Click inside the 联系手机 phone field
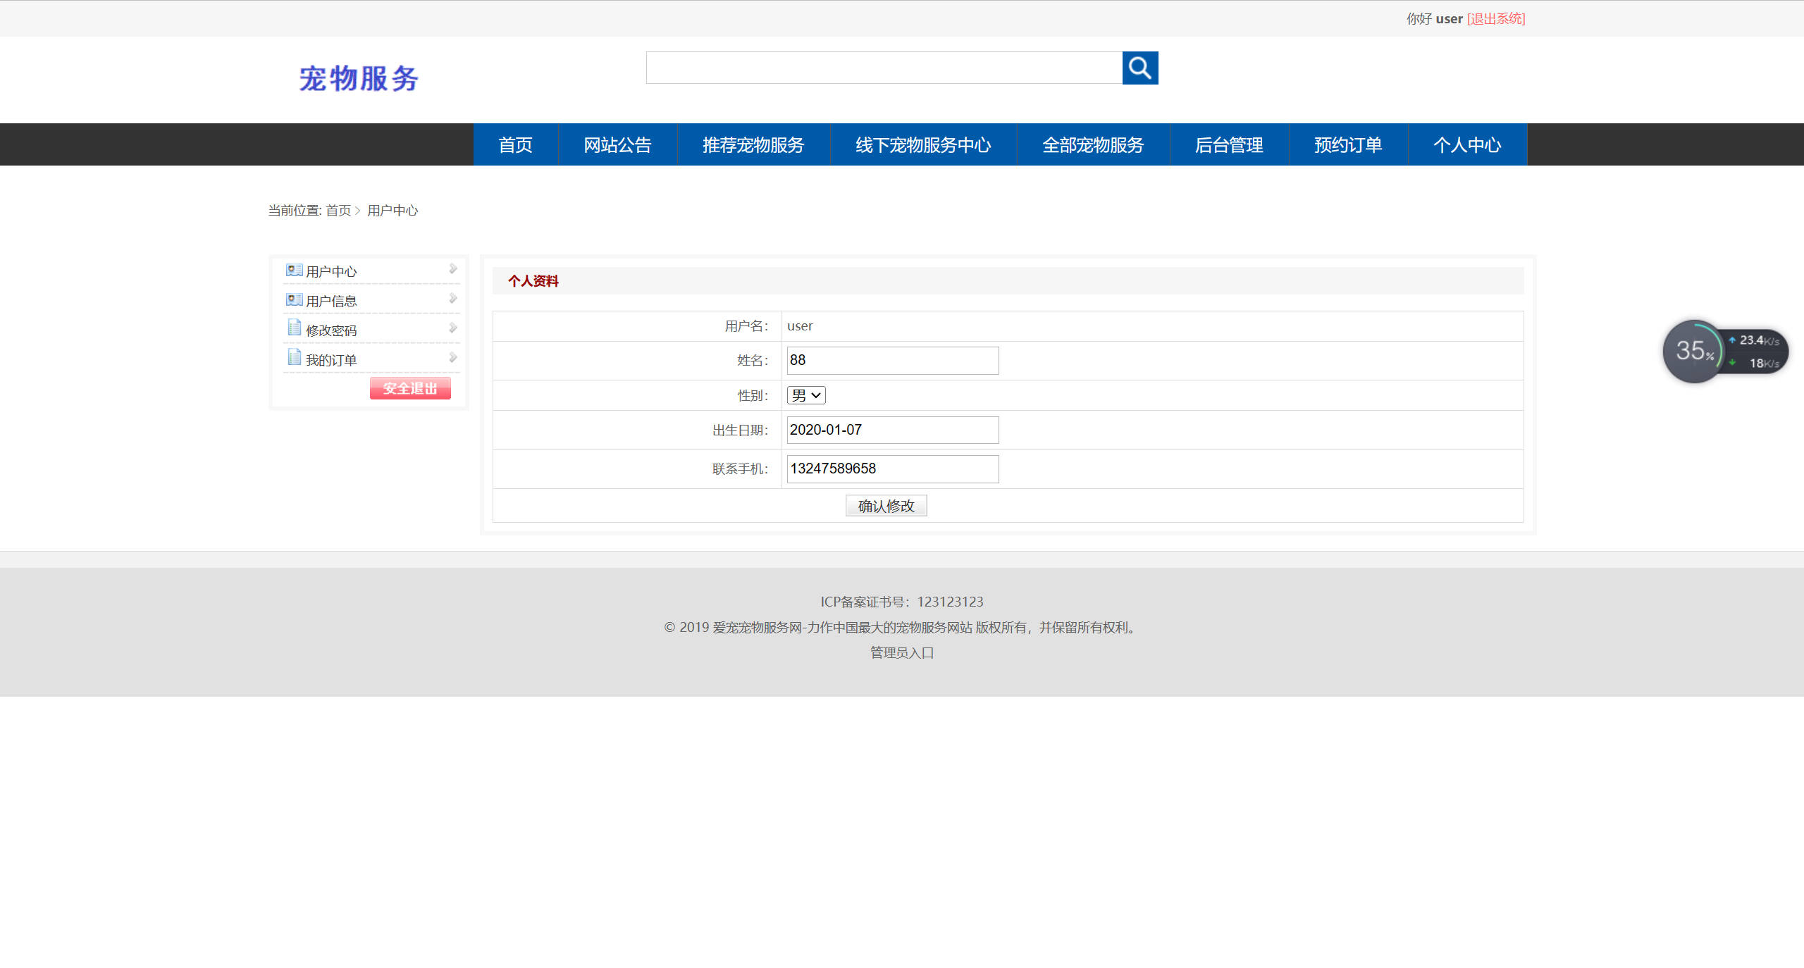This screenshot has height=968, width=1804. click(892, 469)
